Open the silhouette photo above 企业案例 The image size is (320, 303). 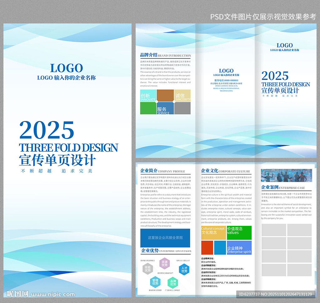(286, 175)
